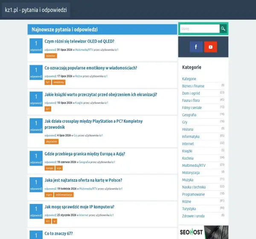Open 'Internet' link in IP question meta

84,215
